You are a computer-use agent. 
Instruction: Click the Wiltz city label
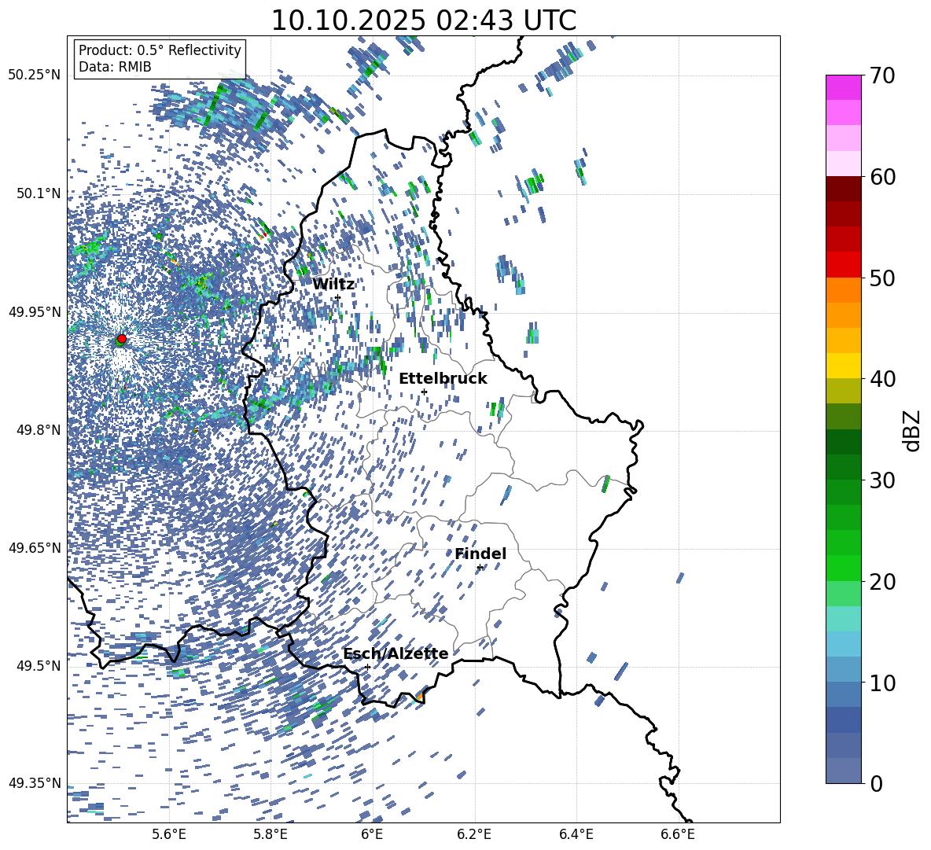coord(333,285)
